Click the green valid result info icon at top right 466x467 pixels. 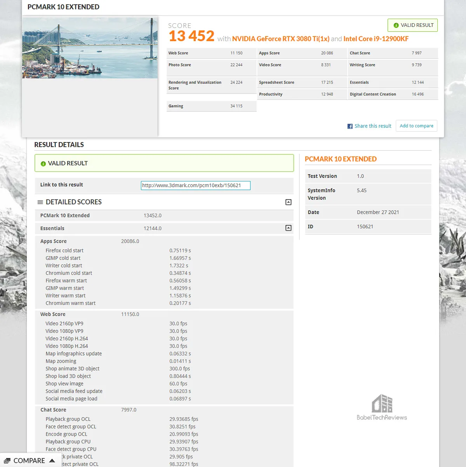396,25
